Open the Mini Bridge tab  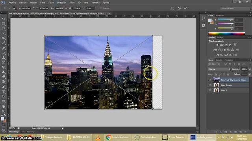pos(14,132)
